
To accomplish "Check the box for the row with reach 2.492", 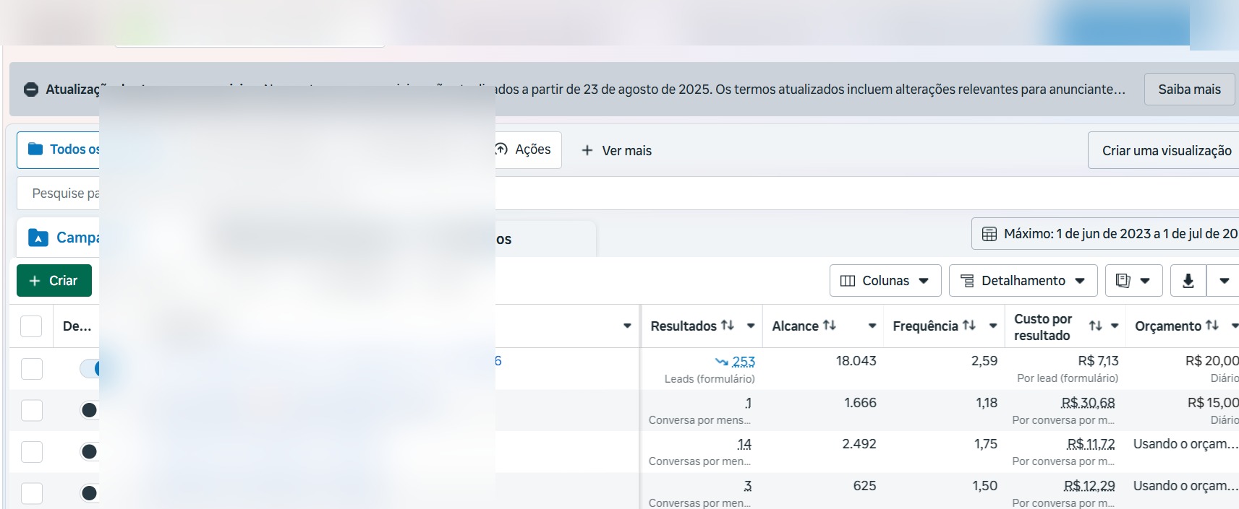I will (x=32, y=452).
